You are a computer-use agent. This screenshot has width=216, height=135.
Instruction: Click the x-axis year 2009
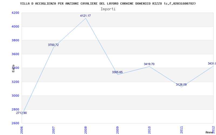coord(117,130)
